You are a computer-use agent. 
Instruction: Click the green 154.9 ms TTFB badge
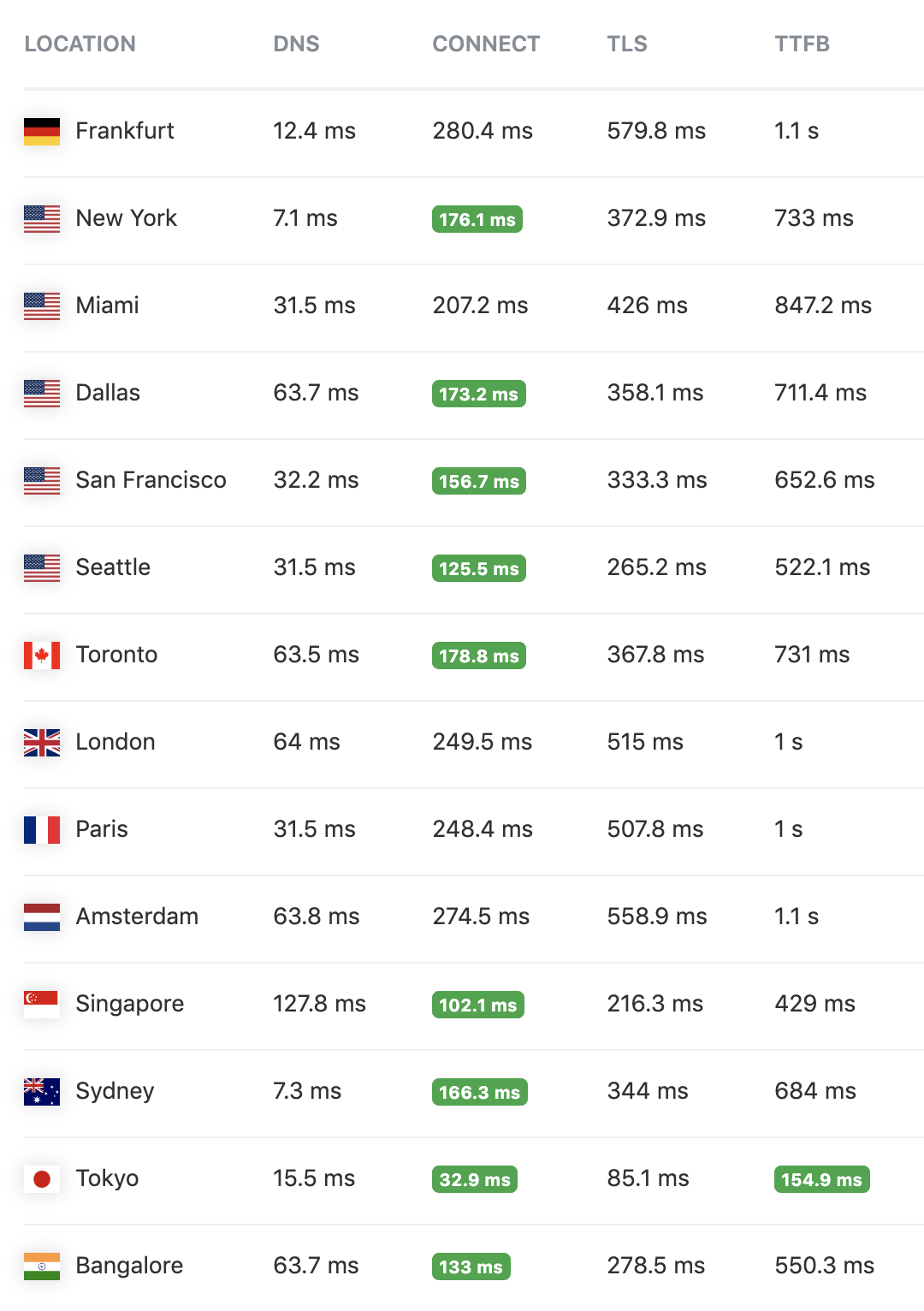click(822, 1179)
